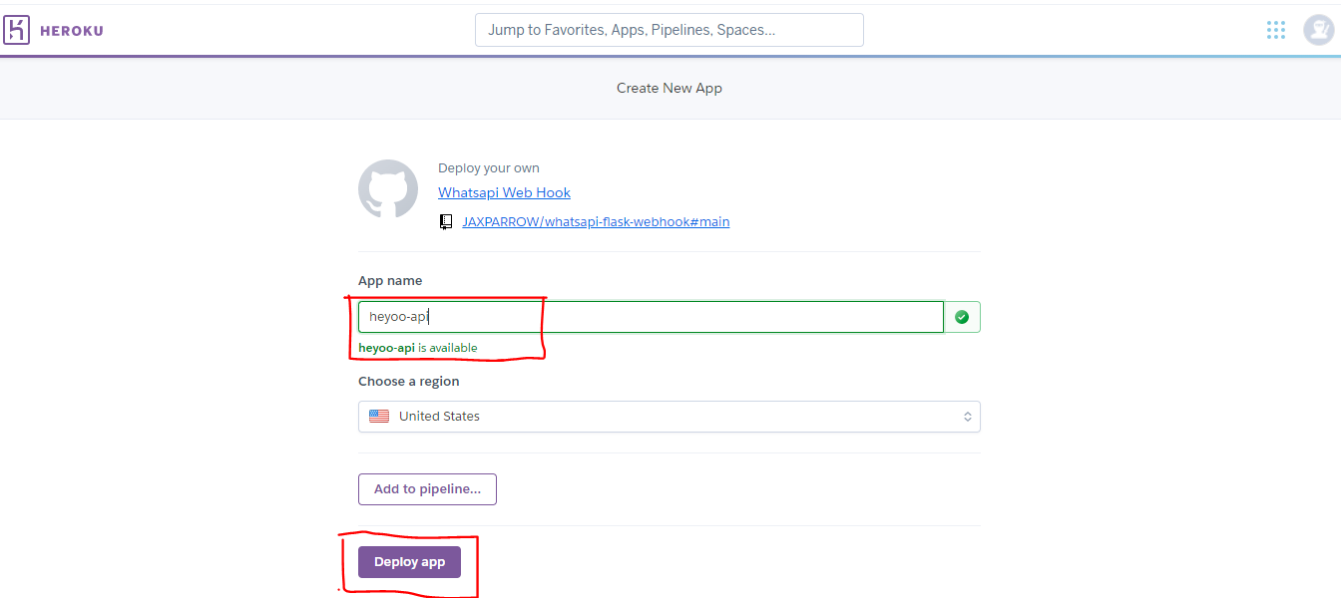Click the 'Deploy your own' text

point(488,168)
